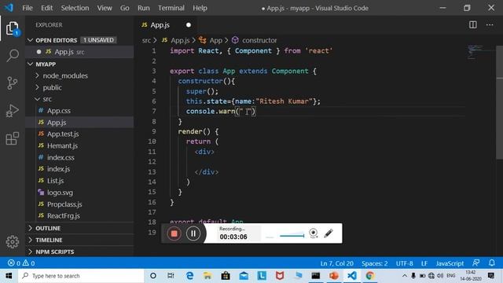
Task: Toggle the webcam in recorder toolbar
Action: tap(314, 233)
